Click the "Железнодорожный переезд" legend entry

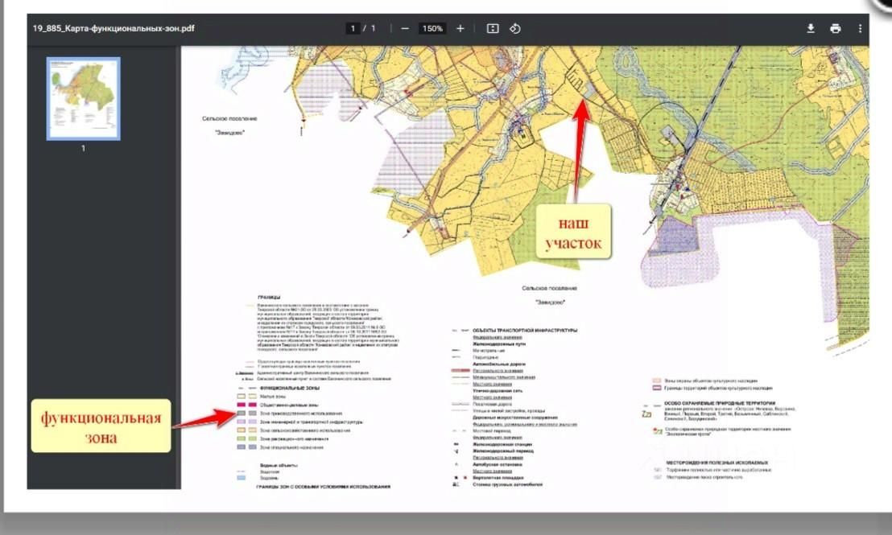coord(503,451)
